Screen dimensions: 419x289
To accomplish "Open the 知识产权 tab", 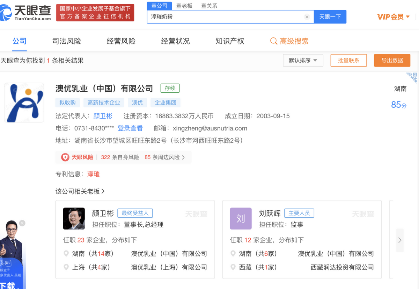I will pyautogui.click(x=230, y=41).
